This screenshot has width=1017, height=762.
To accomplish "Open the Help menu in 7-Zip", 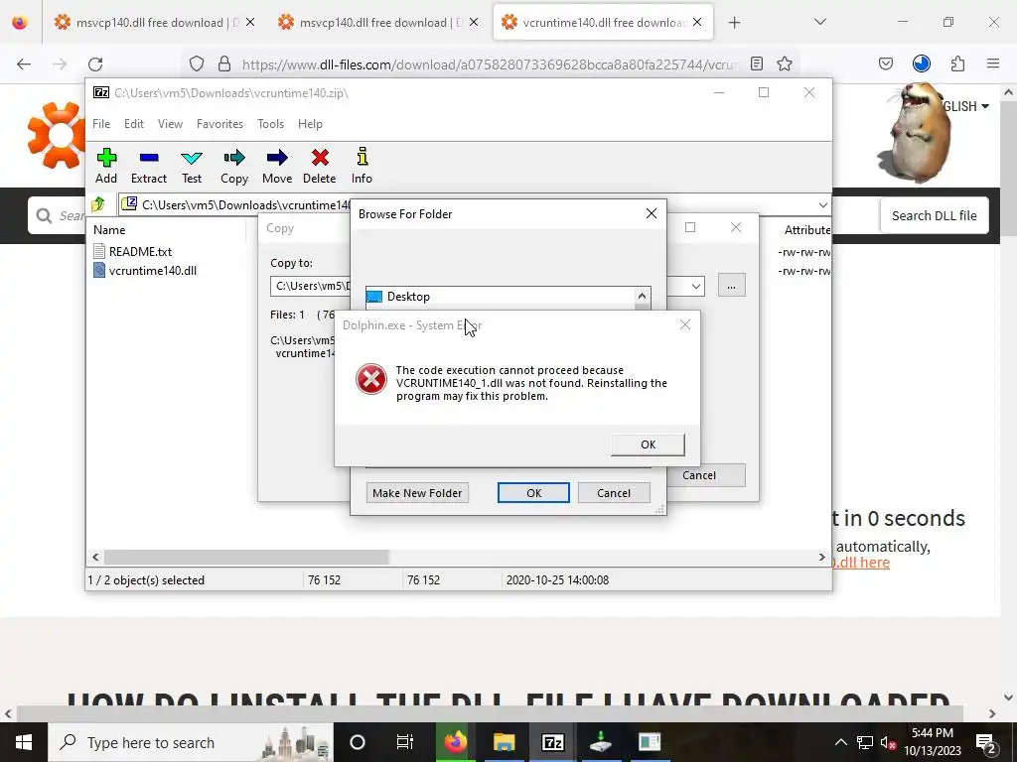I will point(310,124).
